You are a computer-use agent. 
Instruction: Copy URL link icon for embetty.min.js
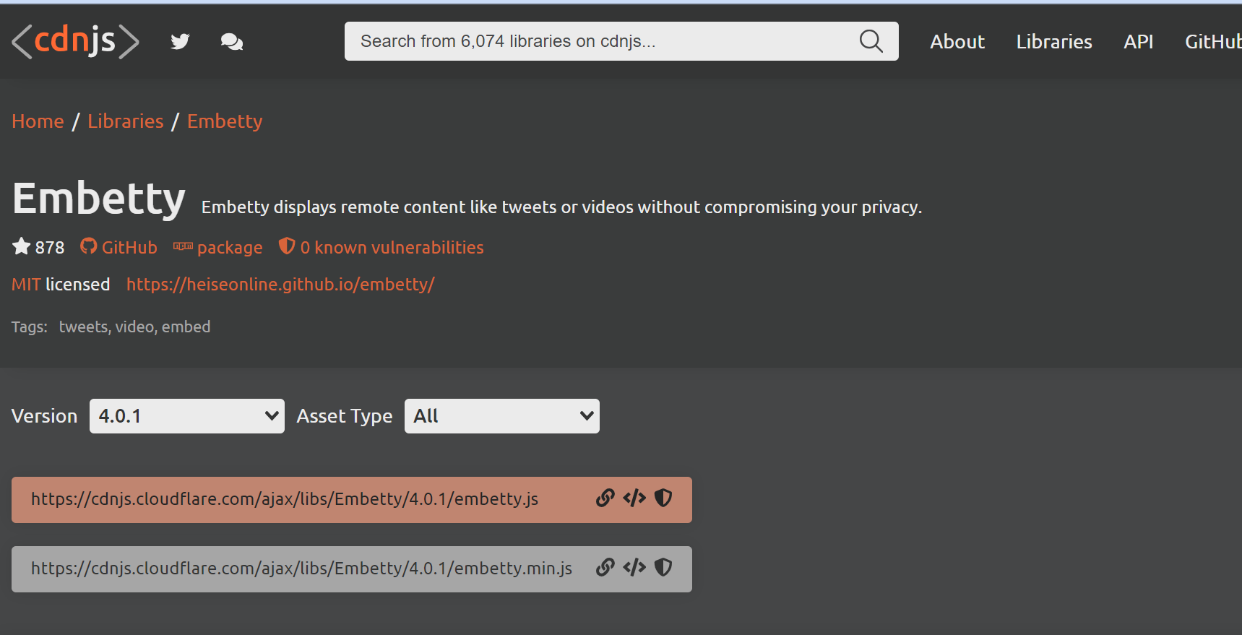605,568
